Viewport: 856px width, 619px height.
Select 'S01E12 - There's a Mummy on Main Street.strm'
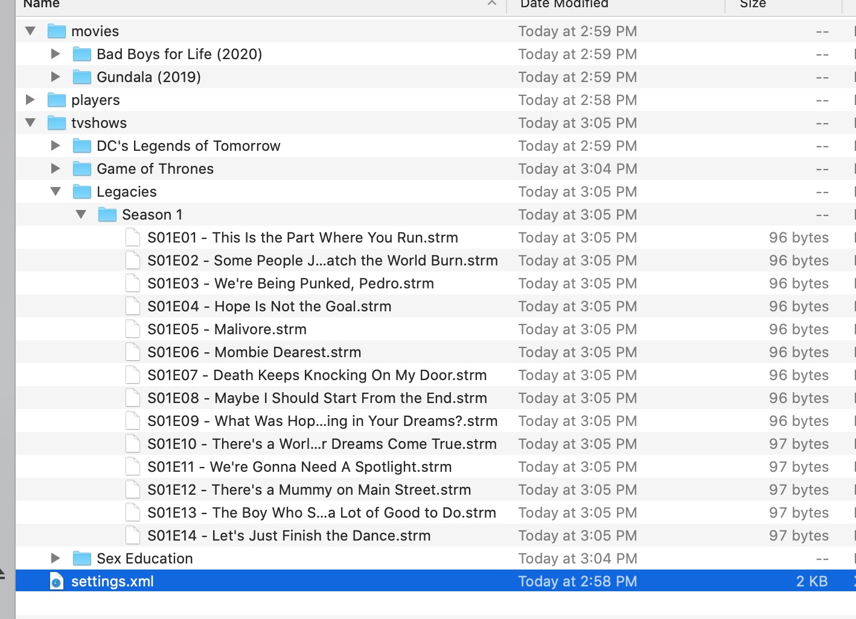click(309, 489)
